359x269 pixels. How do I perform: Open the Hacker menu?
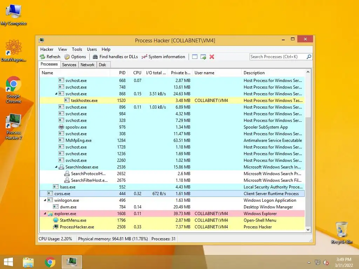click(x=47, y=49)
